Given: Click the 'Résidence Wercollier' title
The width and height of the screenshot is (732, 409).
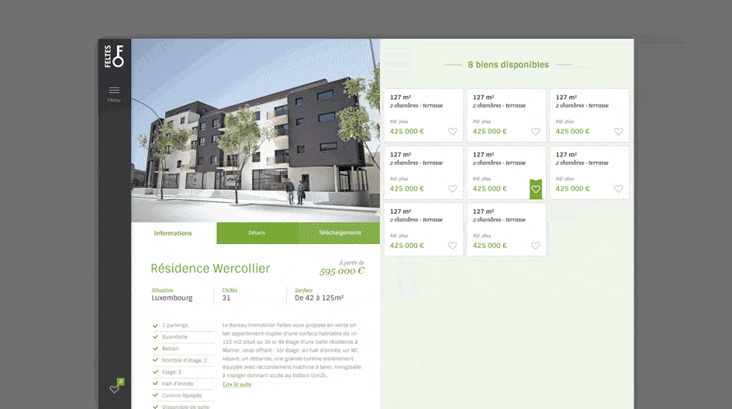Looking at the screenshot, I should (x=210, y=269).
